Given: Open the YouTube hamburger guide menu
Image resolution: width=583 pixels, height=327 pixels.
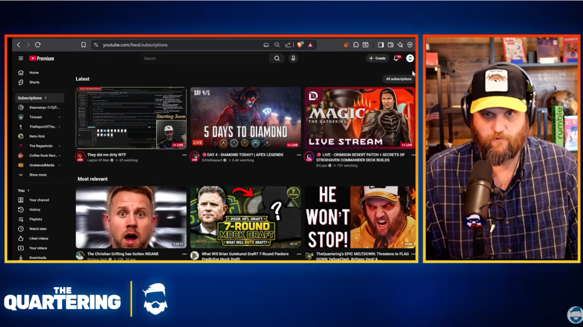Looking at the screenshot, I should [x=21, y=58].
